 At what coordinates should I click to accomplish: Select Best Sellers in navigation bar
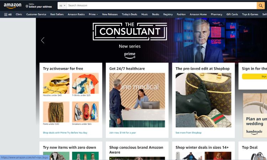[57, 15]
